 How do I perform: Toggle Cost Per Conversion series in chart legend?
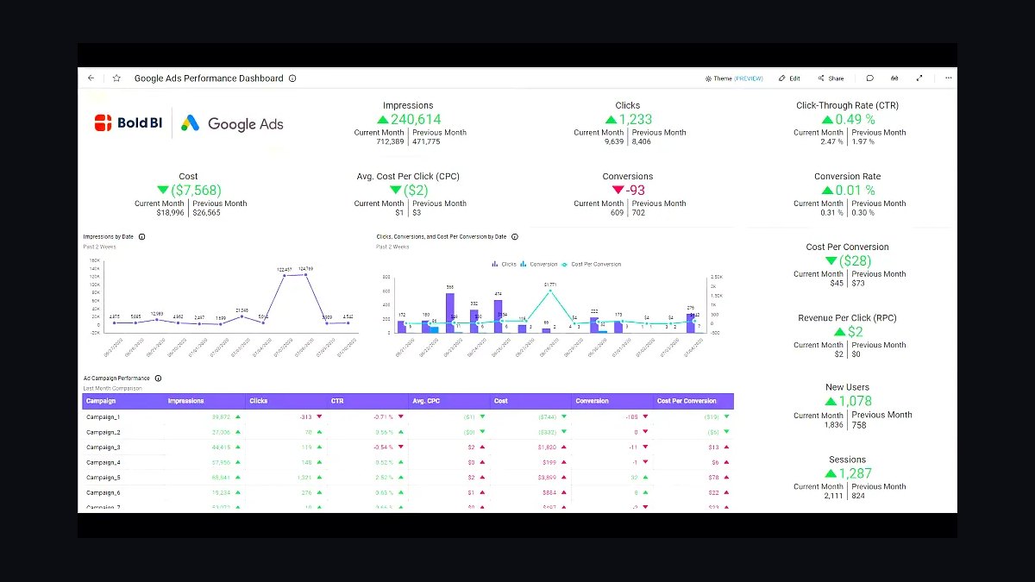[592, 265]
